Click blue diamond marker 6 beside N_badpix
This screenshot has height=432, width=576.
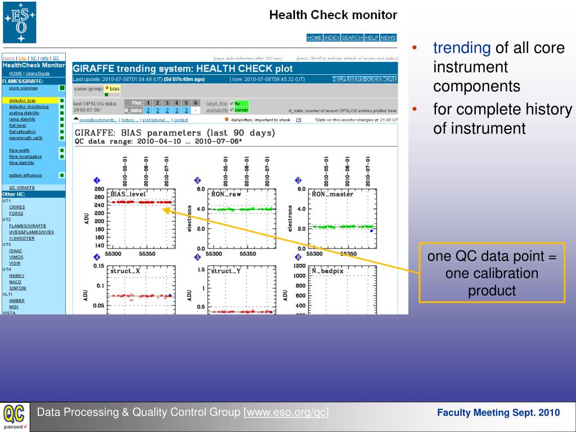point(298,257)
